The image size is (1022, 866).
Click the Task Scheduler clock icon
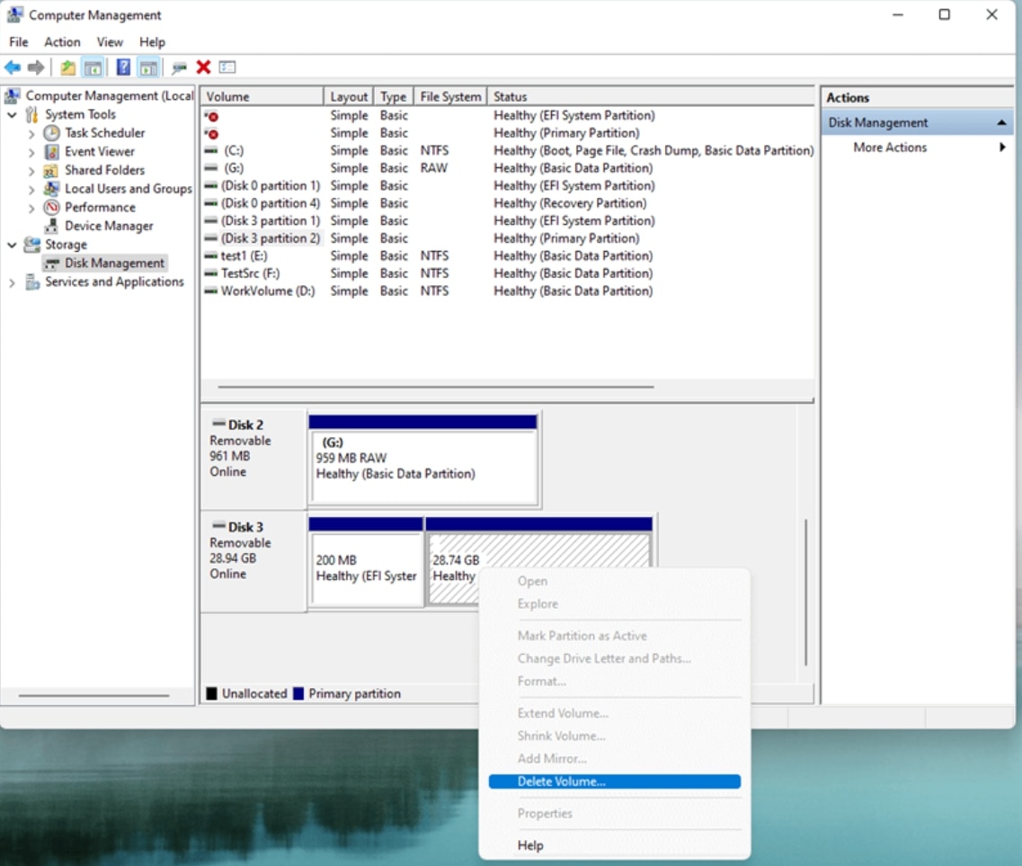pyautogui.click(x=51, y=133)
